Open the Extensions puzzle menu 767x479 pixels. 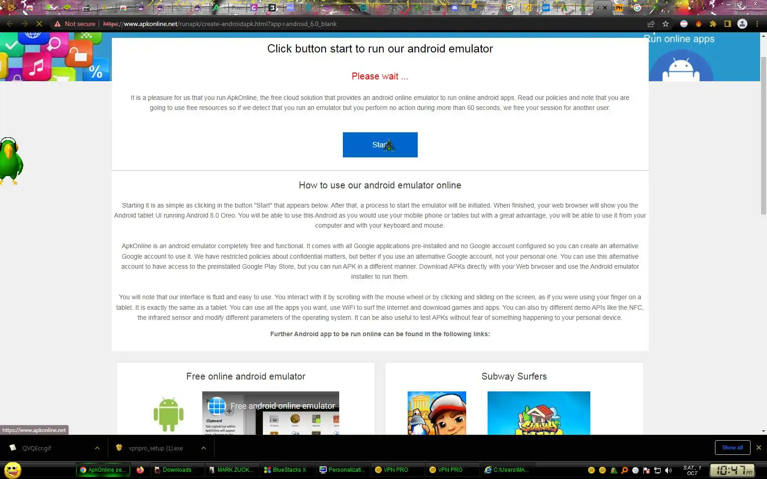(x=713, y=24)
